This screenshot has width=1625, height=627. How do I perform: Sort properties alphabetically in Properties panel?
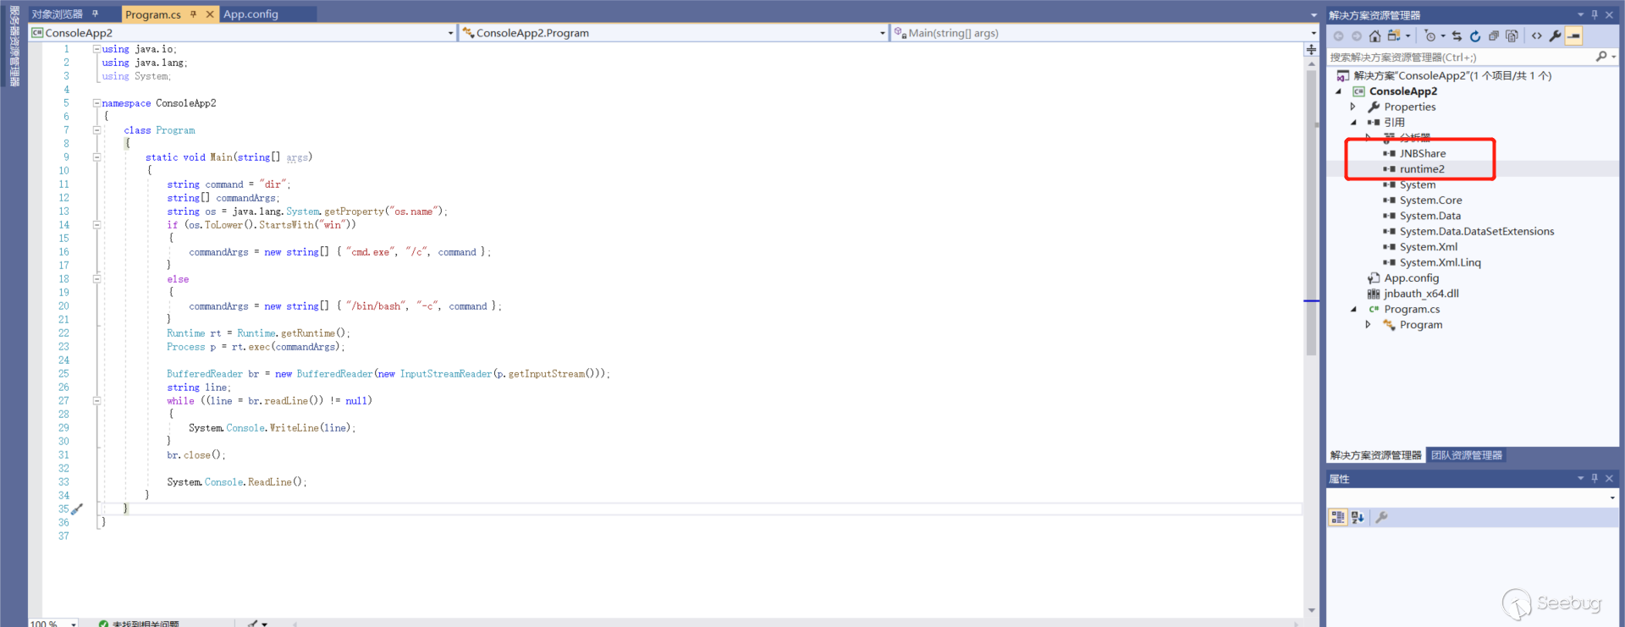1358,517
